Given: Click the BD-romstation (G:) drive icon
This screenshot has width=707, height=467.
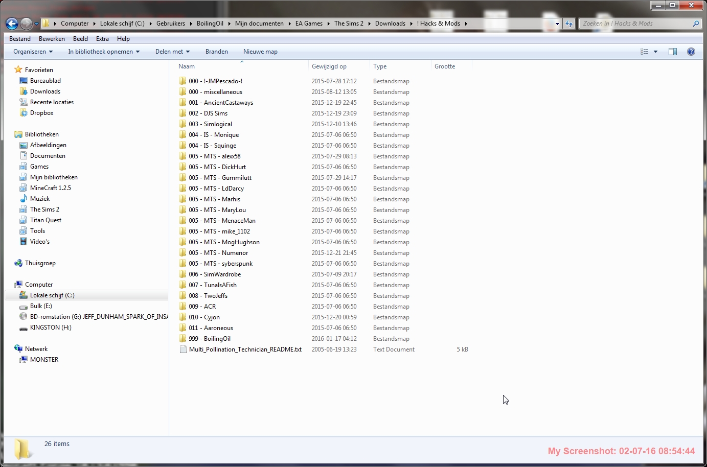Looking at the screenshot, I should 23,317.
